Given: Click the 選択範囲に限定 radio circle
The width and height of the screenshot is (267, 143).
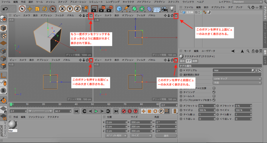Looking at the screenshot, I should 181,75.
